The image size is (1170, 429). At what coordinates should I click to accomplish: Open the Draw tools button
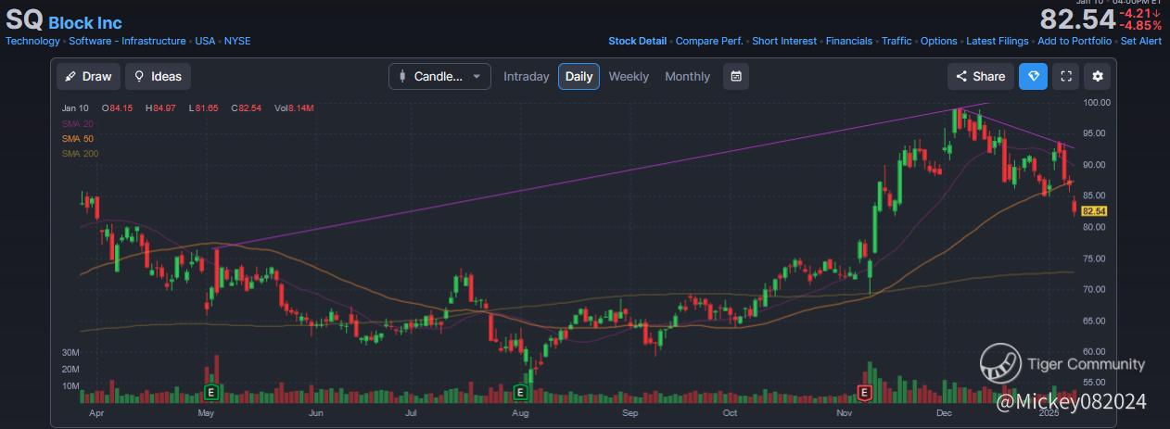coord(88,77)
